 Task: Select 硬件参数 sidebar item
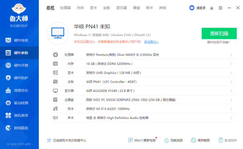click(x=19, y=53)
